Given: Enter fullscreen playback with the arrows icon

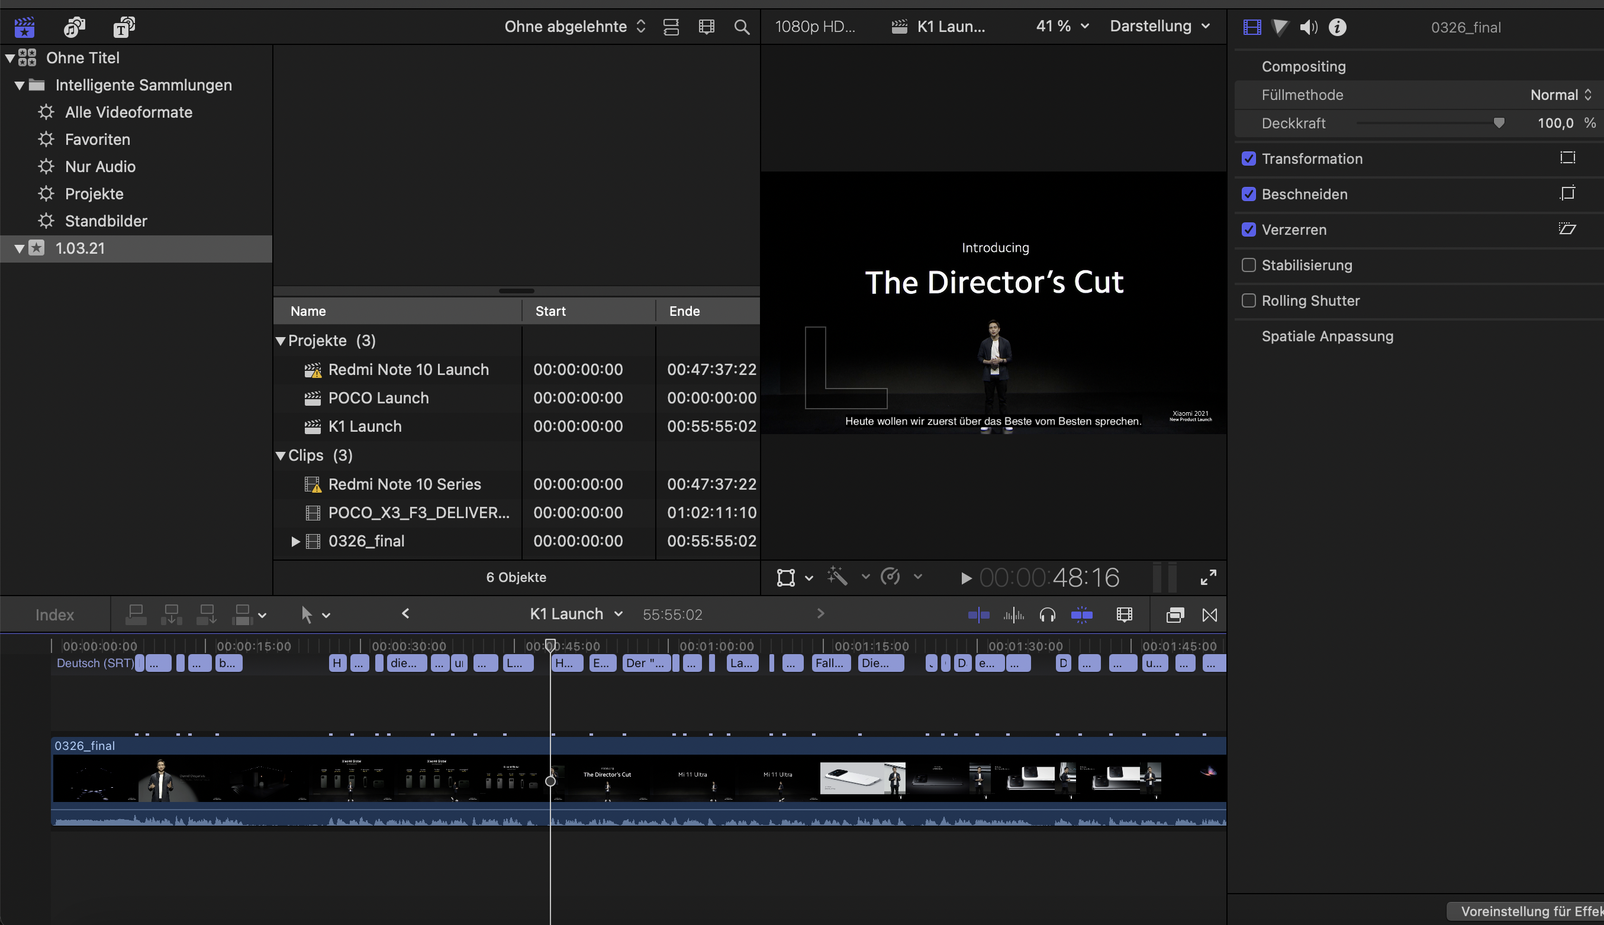Looking at the screenshot, I should tap(1208, 577).
